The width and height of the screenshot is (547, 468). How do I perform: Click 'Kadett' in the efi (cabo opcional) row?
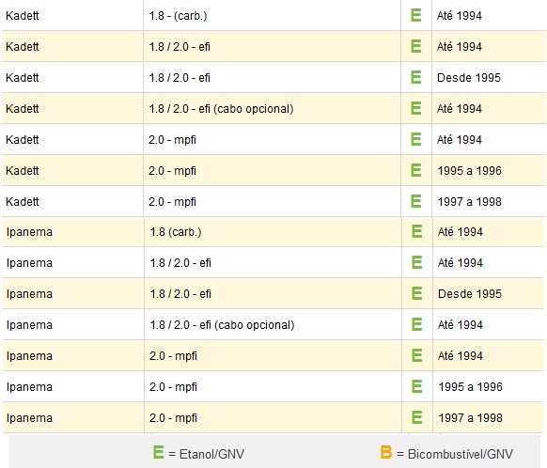23,109
